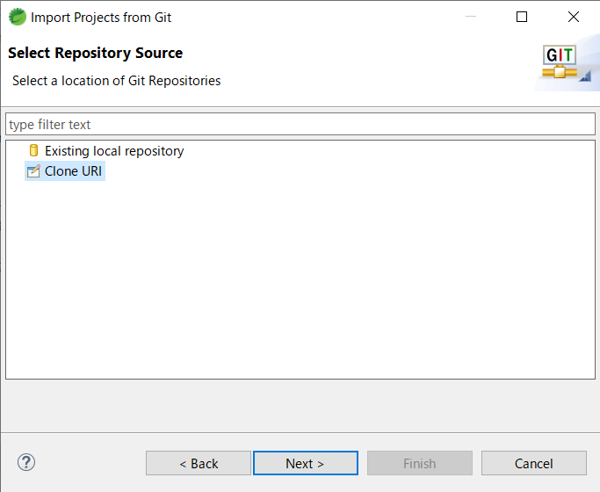The image size is (600, 492).
Task: Click empty area of repository source list
Action: click(x=299, y=281)
